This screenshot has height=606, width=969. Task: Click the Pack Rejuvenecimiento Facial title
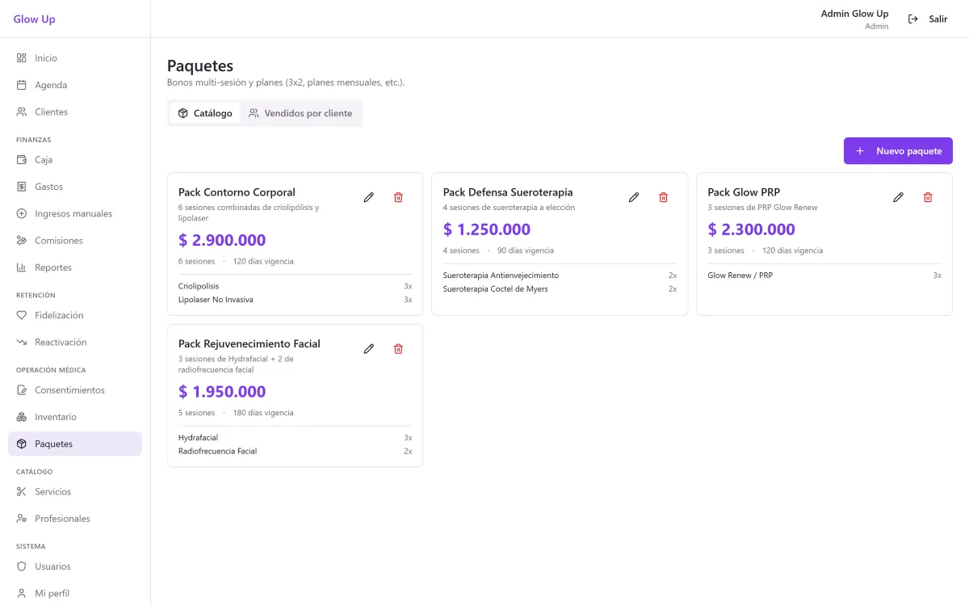click(x=250, y=344)
